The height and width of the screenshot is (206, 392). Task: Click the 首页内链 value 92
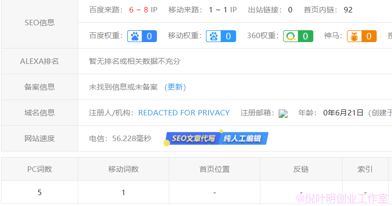coord(348,10)
